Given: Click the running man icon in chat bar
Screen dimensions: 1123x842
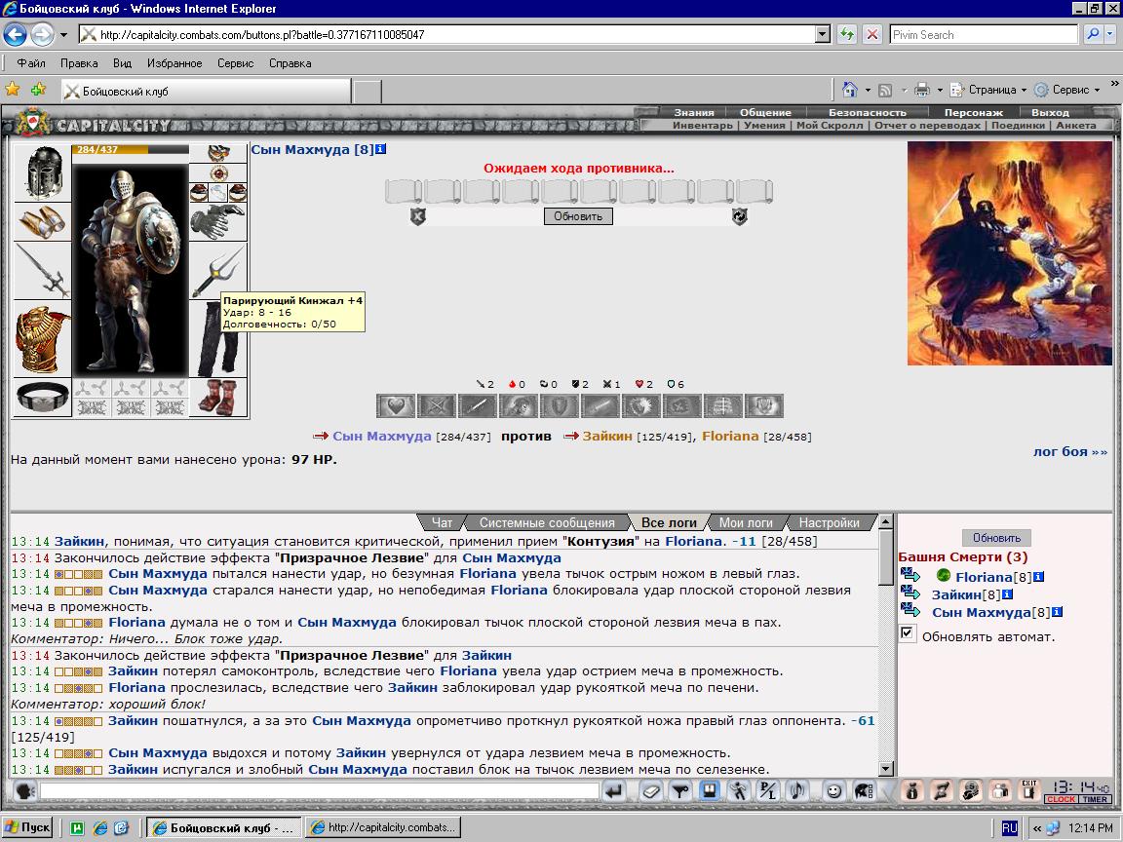Looking at the screenshot, I should (738, 791).
